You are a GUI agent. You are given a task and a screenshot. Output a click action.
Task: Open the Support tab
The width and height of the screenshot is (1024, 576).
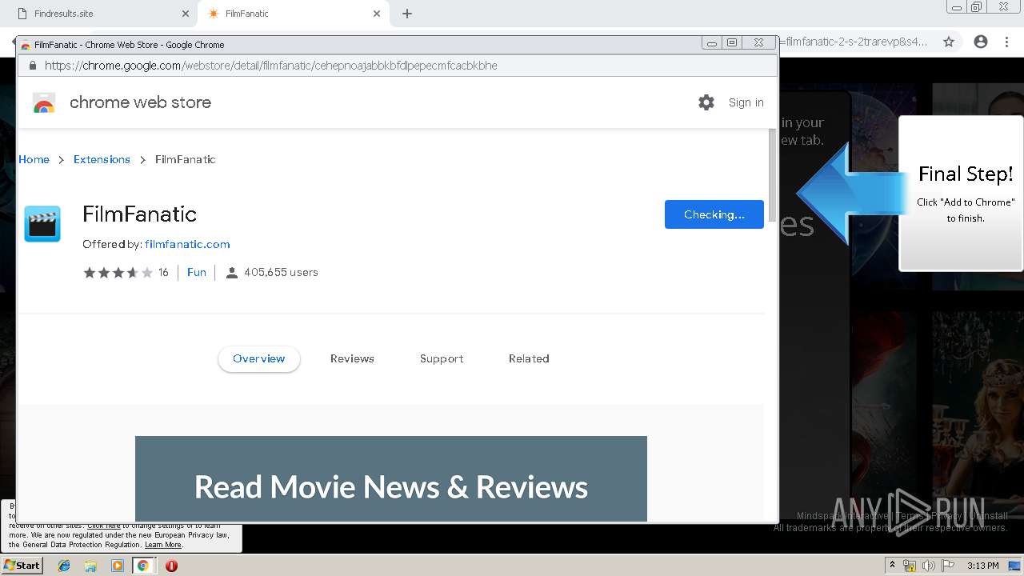[442, 358]
